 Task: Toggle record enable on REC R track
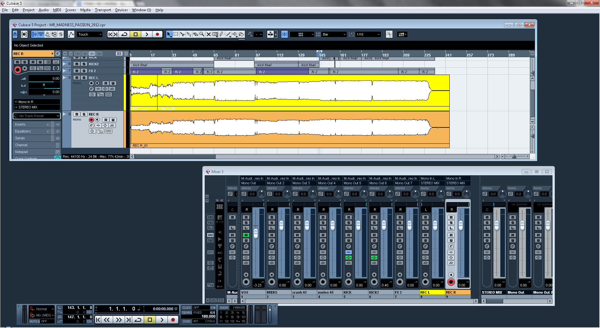[91, 120]
